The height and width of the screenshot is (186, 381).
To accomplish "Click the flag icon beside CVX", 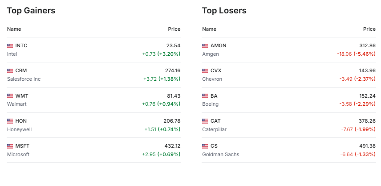I will [x=205, y=70].
